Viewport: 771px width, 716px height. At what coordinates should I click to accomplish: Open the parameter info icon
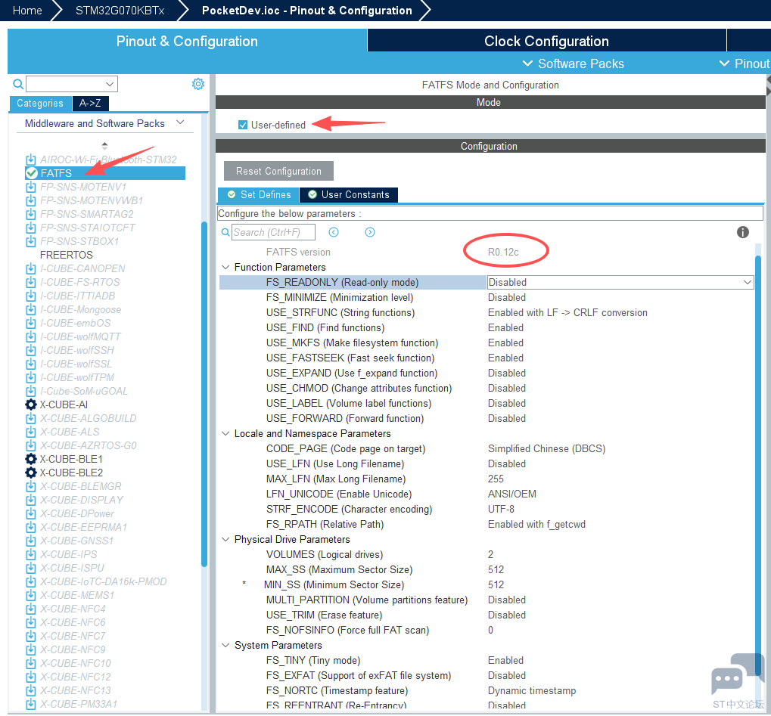pos(743,232)
